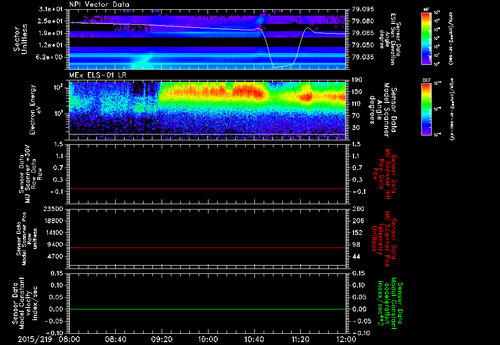Click the "152" telemetry tick label

click(x=357, y=232)
